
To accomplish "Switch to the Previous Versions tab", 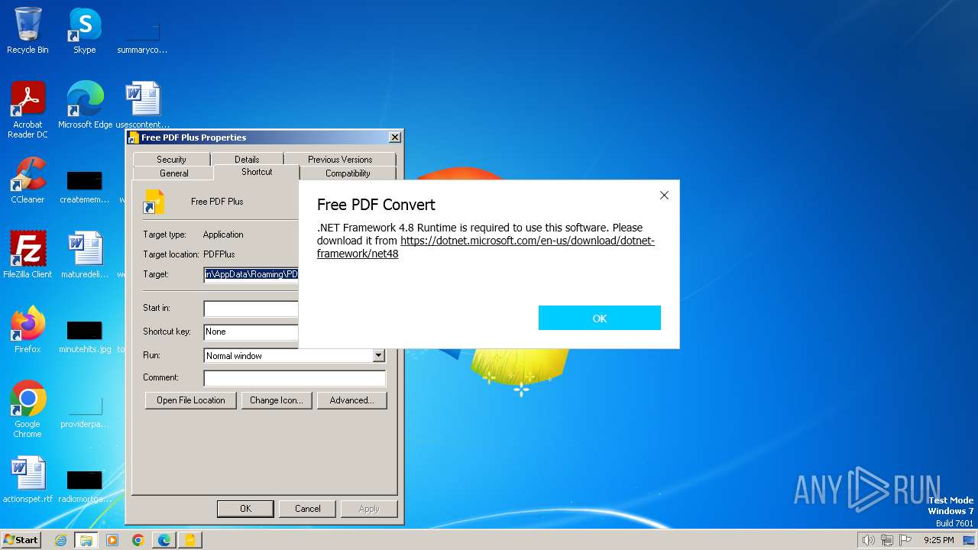I will (x=340, y=159).
